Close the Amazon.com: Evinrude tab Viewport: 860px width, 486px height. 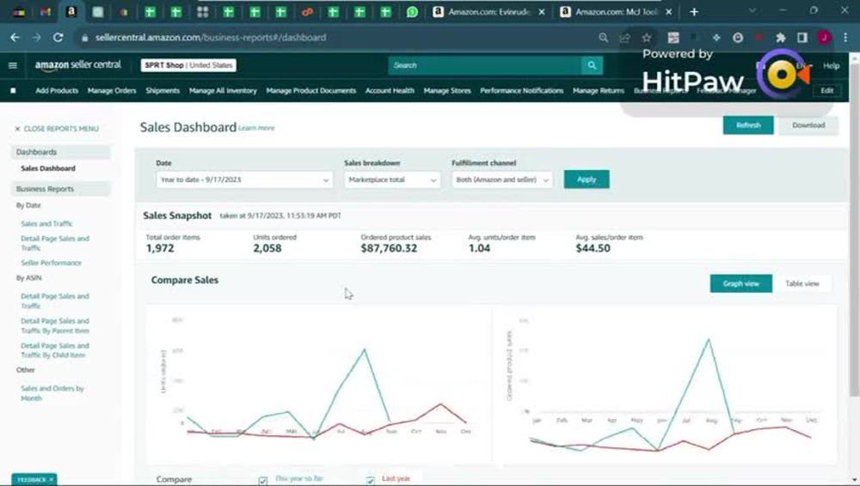[542, 11]
